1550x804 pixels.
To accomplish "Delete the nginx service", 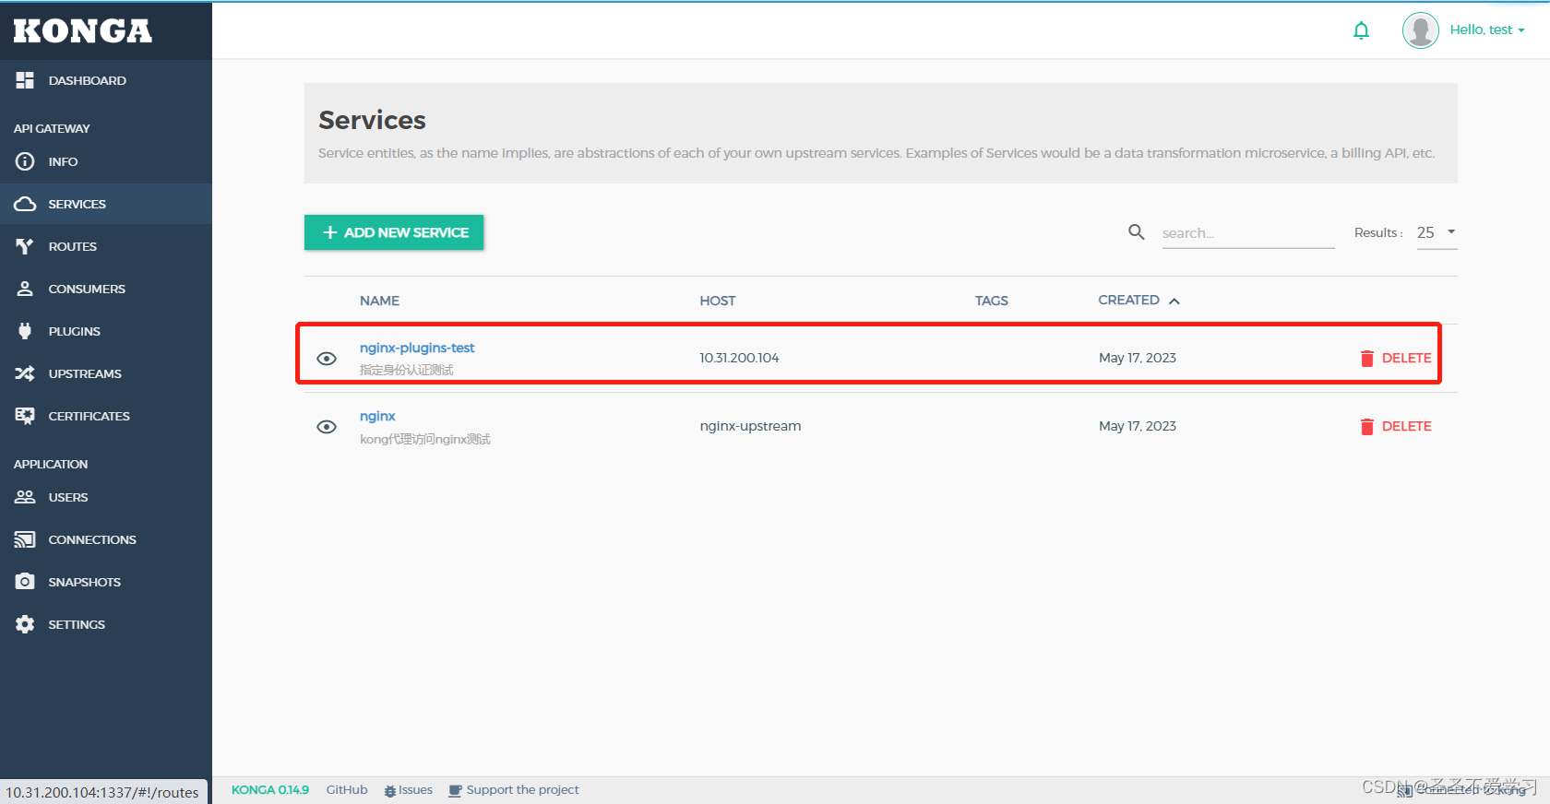I will [1396, 427].
